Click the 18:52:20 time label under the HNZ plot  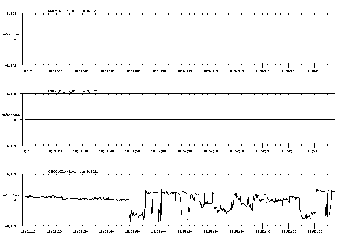211,232
